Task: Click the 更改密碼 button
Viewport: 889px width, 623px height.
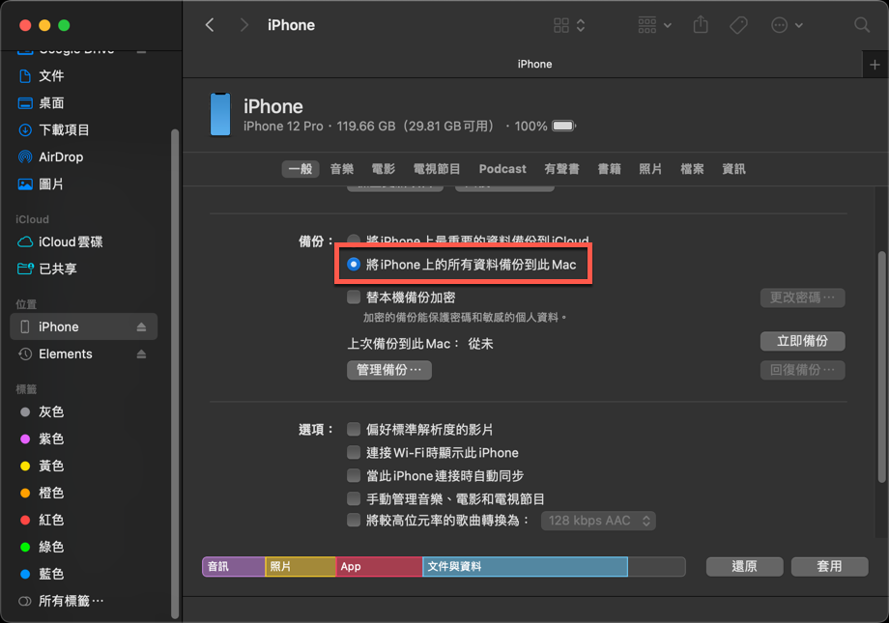Action: (802, 297)
